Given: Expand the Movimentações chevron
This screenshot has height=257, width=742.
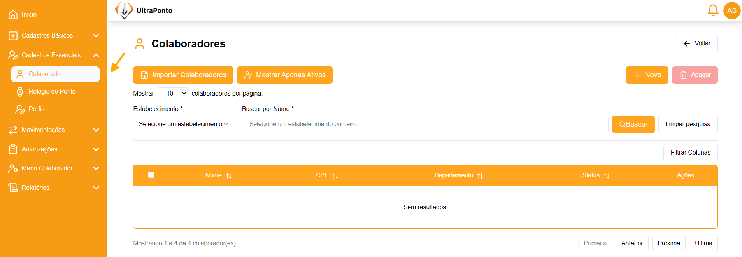Looking at the screenshot, I should pos(96,130).
